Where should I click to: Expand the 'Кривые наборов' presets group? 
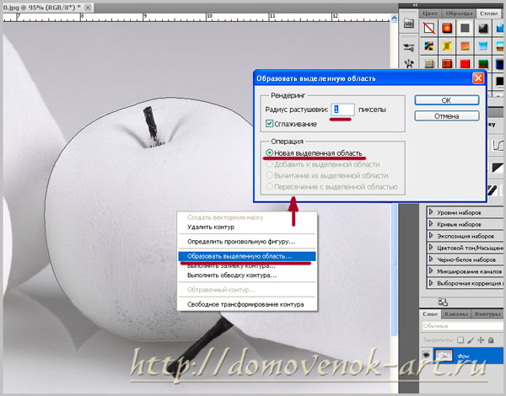coord(433,225)
